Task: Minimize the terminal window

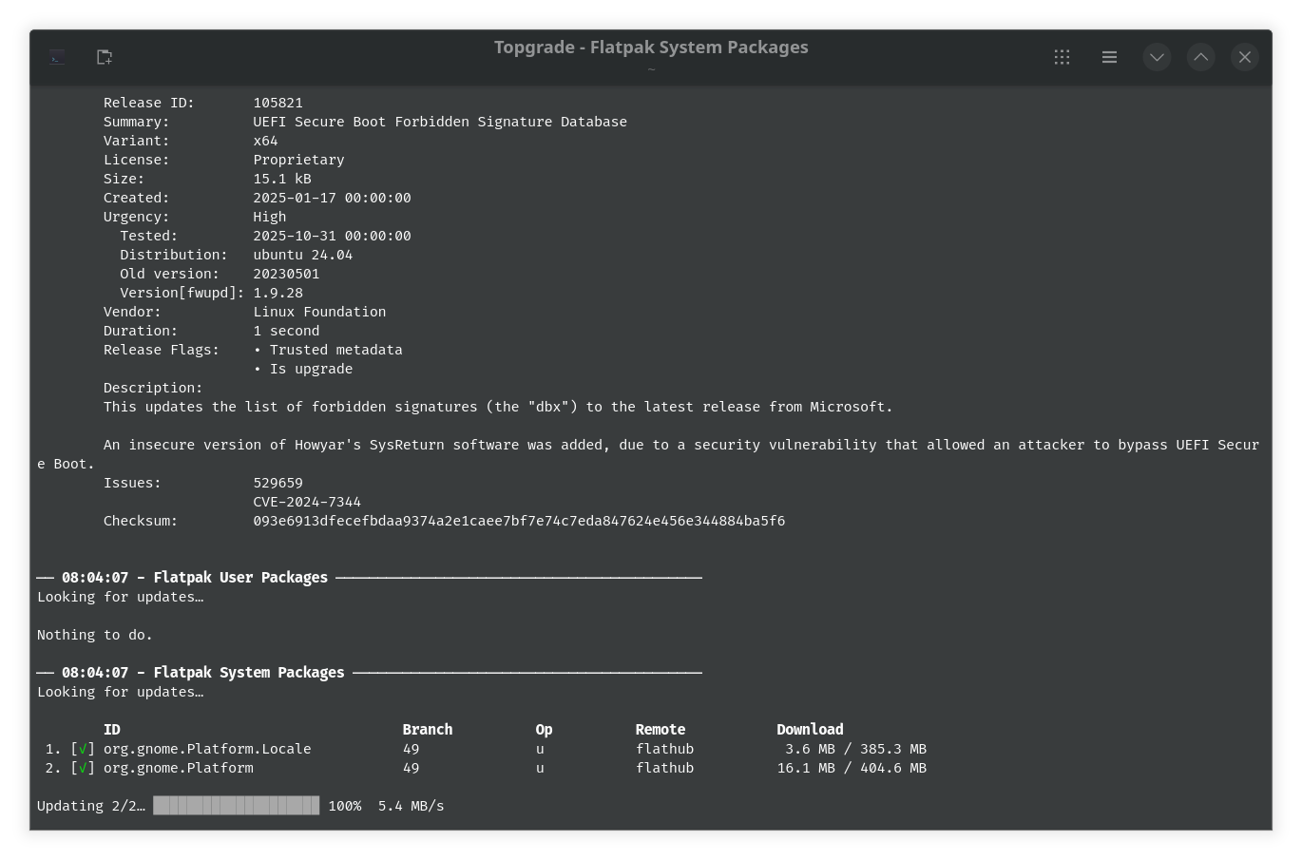Action: point(1157,57)
